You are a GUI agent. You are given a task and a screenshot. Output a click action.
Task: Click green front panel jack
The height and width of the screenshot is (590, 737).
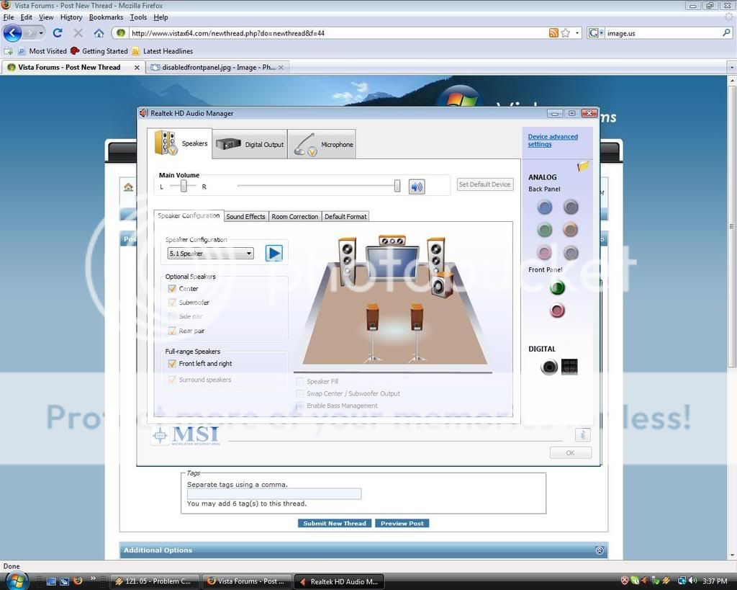(557, 287)
